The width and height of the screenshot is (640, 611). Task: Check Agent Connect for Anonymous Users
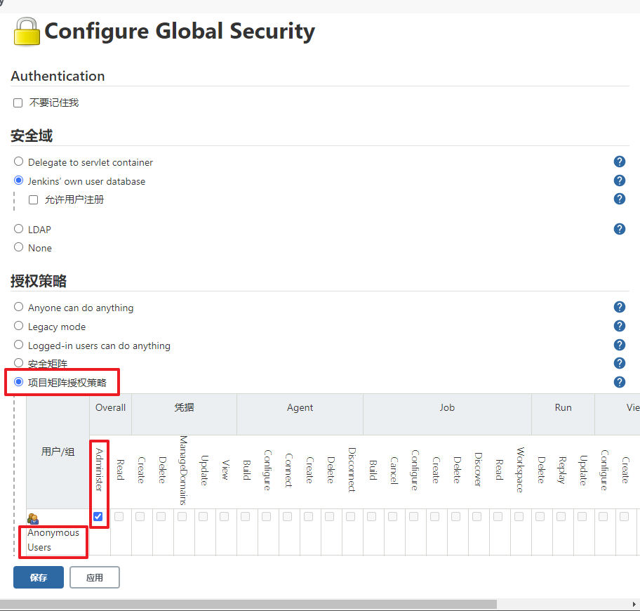pos(287,517)
